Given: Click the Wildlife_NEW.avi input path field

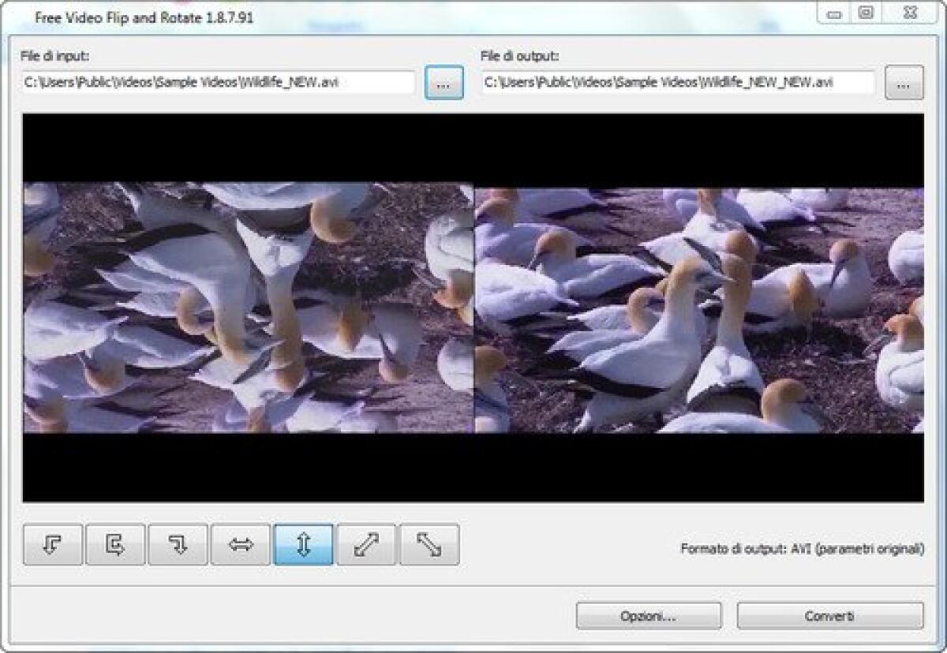Looking at the screenshot, I should [x=221, y=81].
